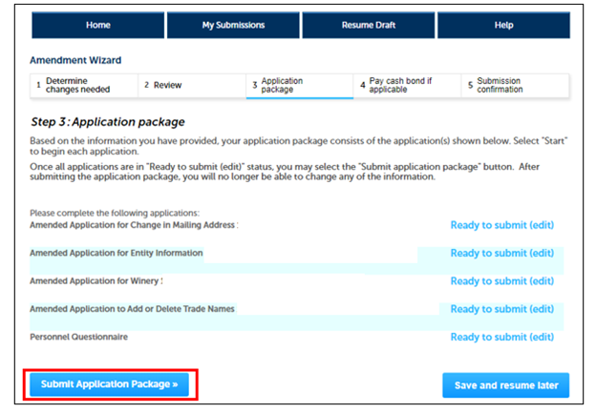Go to My Submissions page

point(233,25)
